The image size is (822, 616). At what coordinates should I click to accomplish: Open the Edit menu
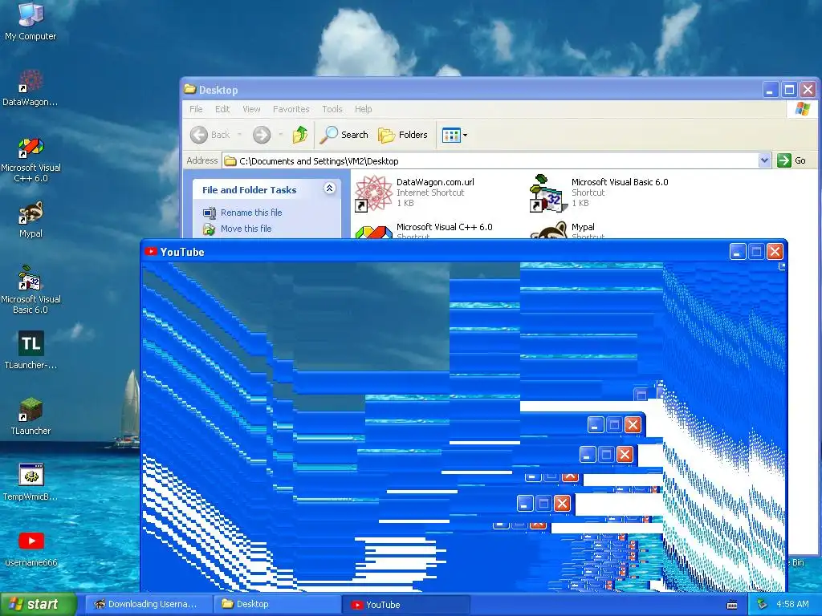coord(222,109)
